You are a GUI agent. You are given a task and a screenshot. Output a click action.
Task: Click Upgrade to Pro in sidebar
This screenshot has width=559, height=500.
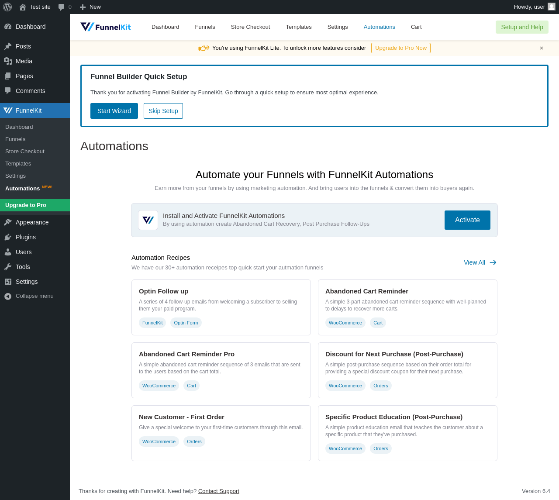pyautogui.click(x=35, y=205)
